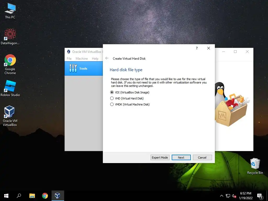Open Chrome from the taskbar

point(45,196)
